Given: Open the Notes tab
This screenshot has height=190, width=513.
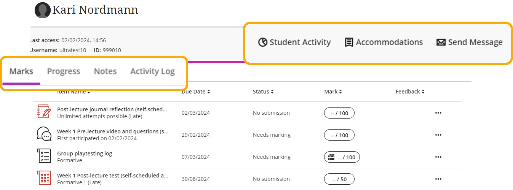Looking at the screenshot, I should (105, 71).
